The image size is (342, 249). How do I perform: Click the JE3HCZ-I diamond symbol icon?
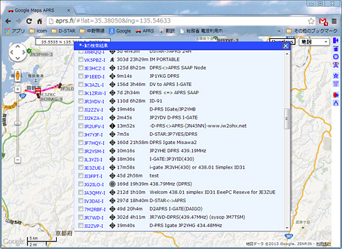coord(112,68)
